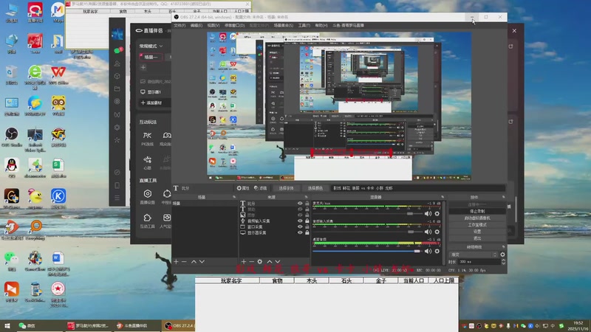Viewport: 591px width, 332px height.
Task: Open butterfly icon in 直播伴侣 sidebar
Action: [117, 114]
